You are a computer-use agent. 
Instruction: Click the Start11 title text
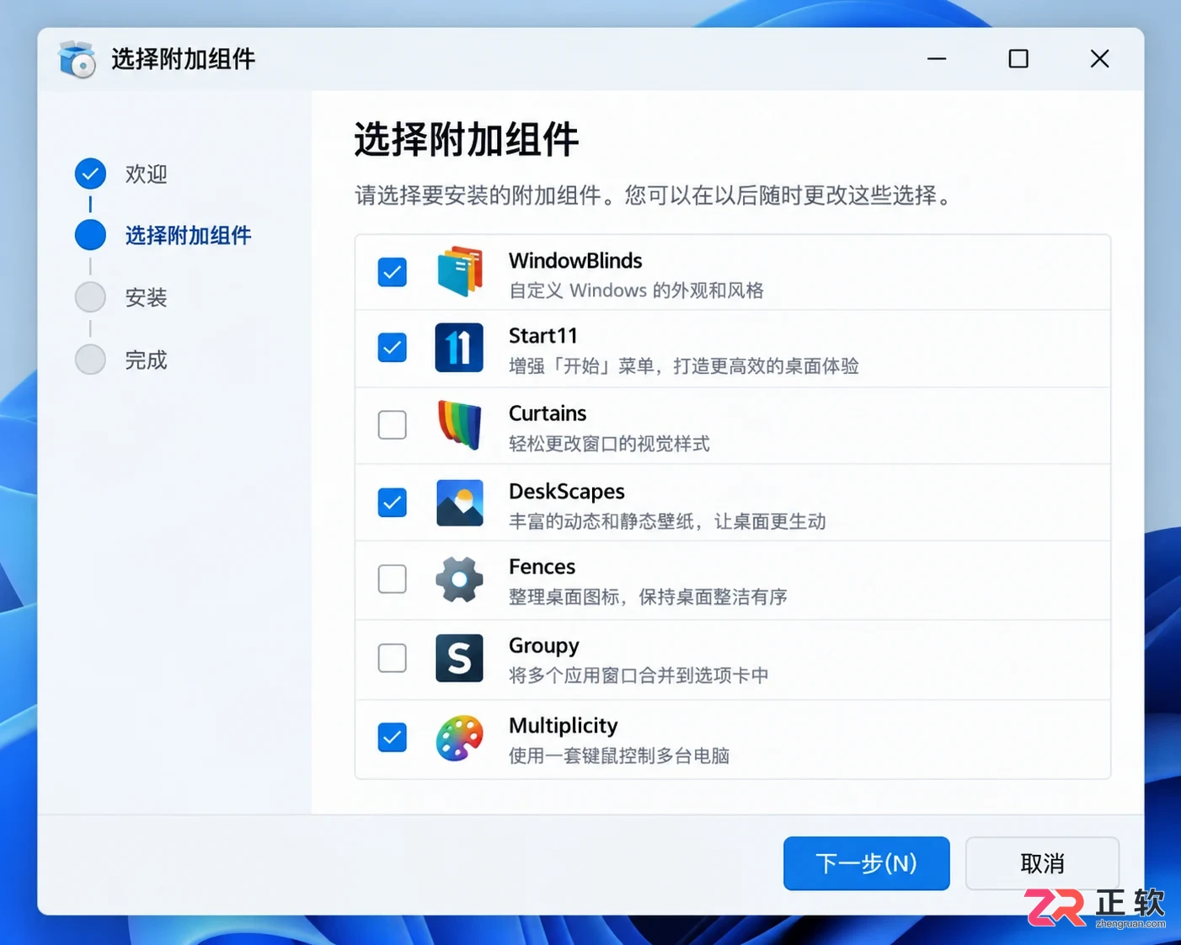(x=543, y=335)
